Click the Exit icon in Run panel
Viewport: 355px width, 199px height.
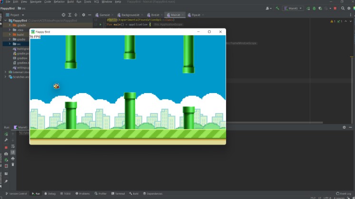click(6, 166)
